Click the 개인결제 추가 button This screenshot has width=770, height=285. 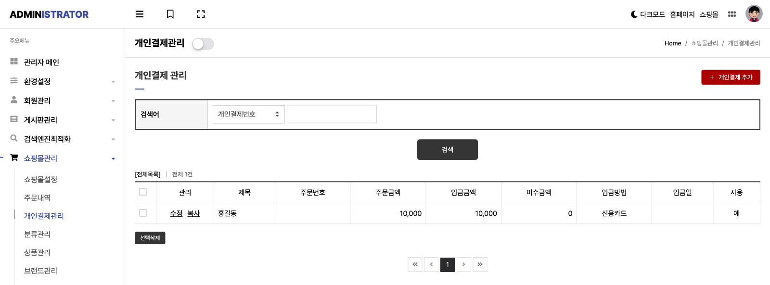(x=731, y=77)
